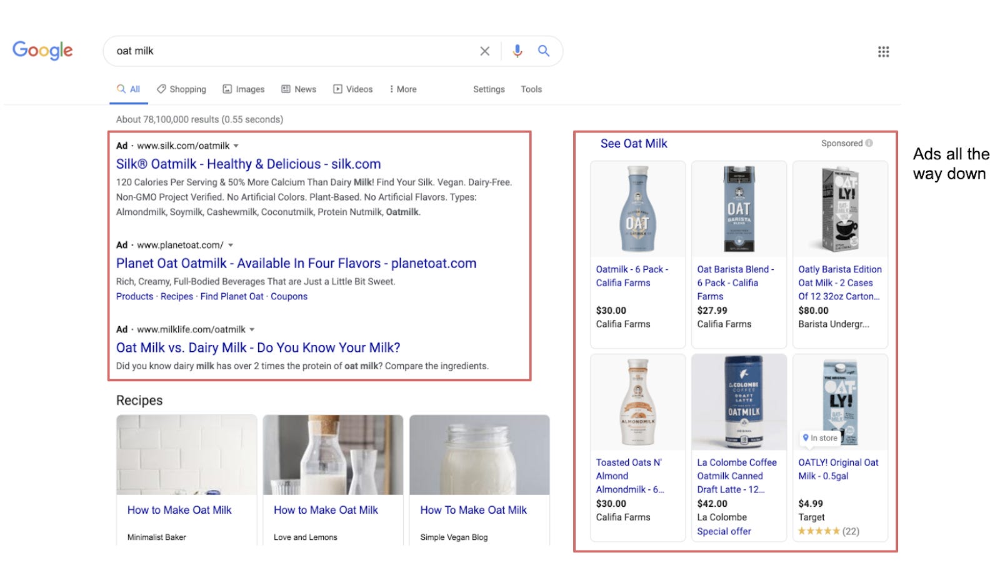Switch to the News tab
This screenshot has height=563, width=1000.
299,89
